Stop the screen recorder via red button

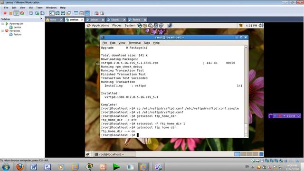tap(280, 116)
